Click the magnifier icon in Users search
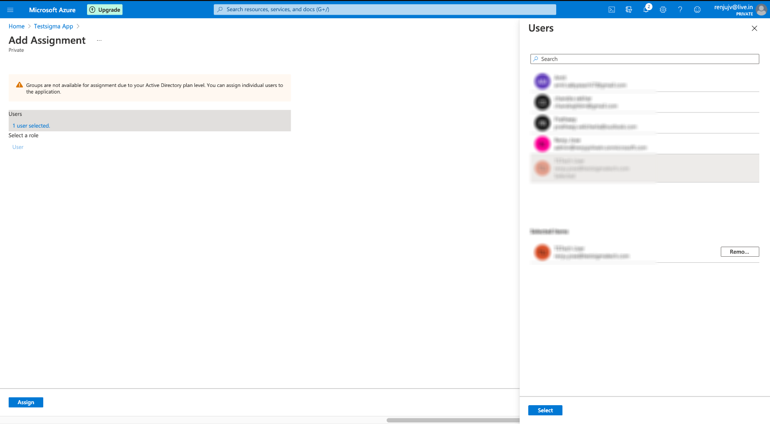Screen dimensions: 770x424 535,59
